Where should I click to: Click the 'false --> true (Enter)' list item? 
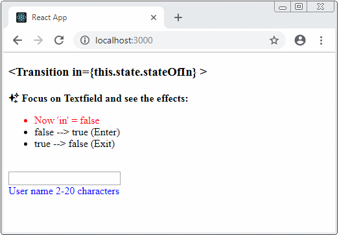pos(77,132)
